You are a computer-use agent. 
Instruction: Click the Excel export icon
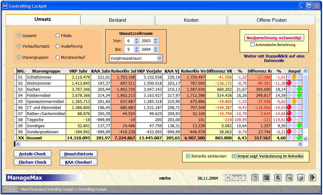coord(266,178)
